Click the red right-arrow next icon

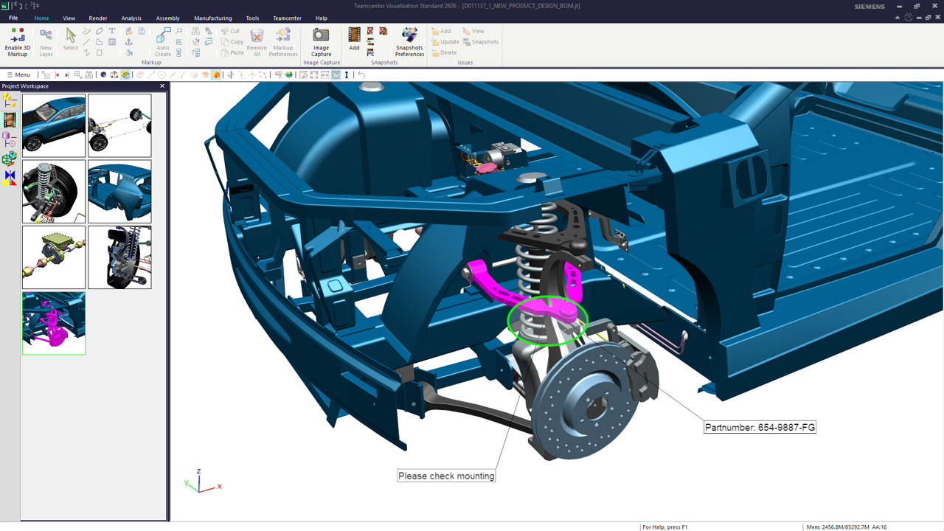[66, 74]
